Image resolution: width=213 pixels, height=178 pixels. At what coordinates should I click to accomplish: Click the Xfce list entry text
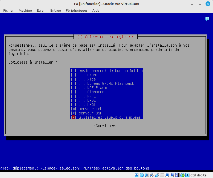pyautogui.click(x=92, y=79)
